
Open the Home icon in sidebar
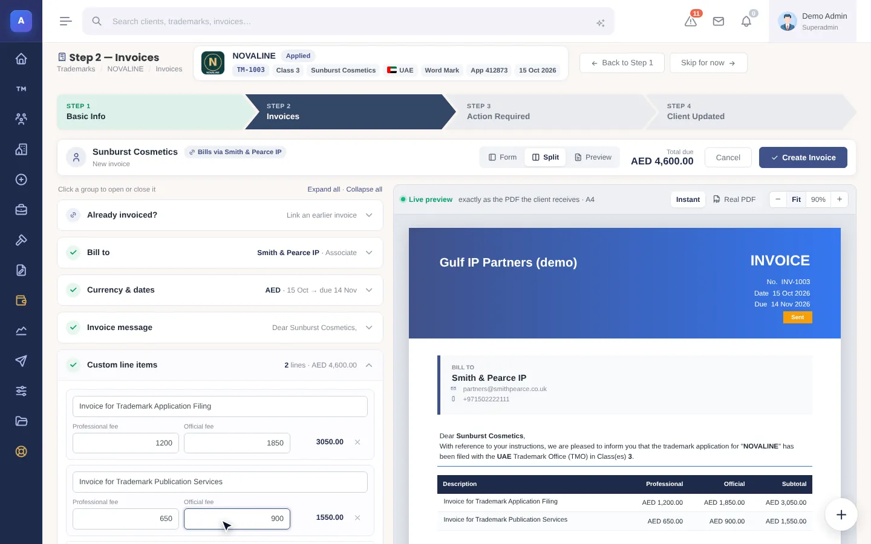click(x=21, y=59)
